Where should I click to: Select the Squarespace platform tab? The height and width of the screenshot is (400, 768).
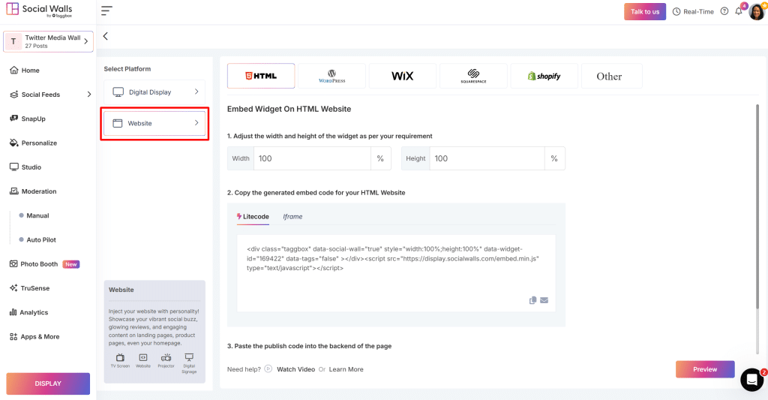474,76
